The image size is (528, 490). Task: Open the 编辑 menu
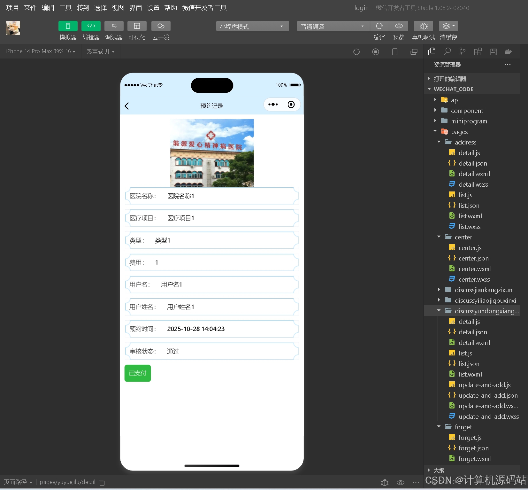(48, 8)
